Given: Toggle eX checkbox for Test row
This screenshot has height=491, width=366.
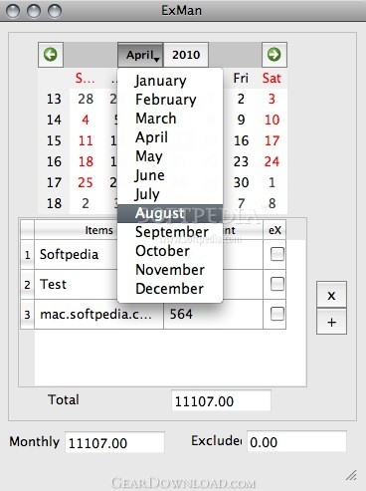Looking at the screenshot, I should click(277, 284).
